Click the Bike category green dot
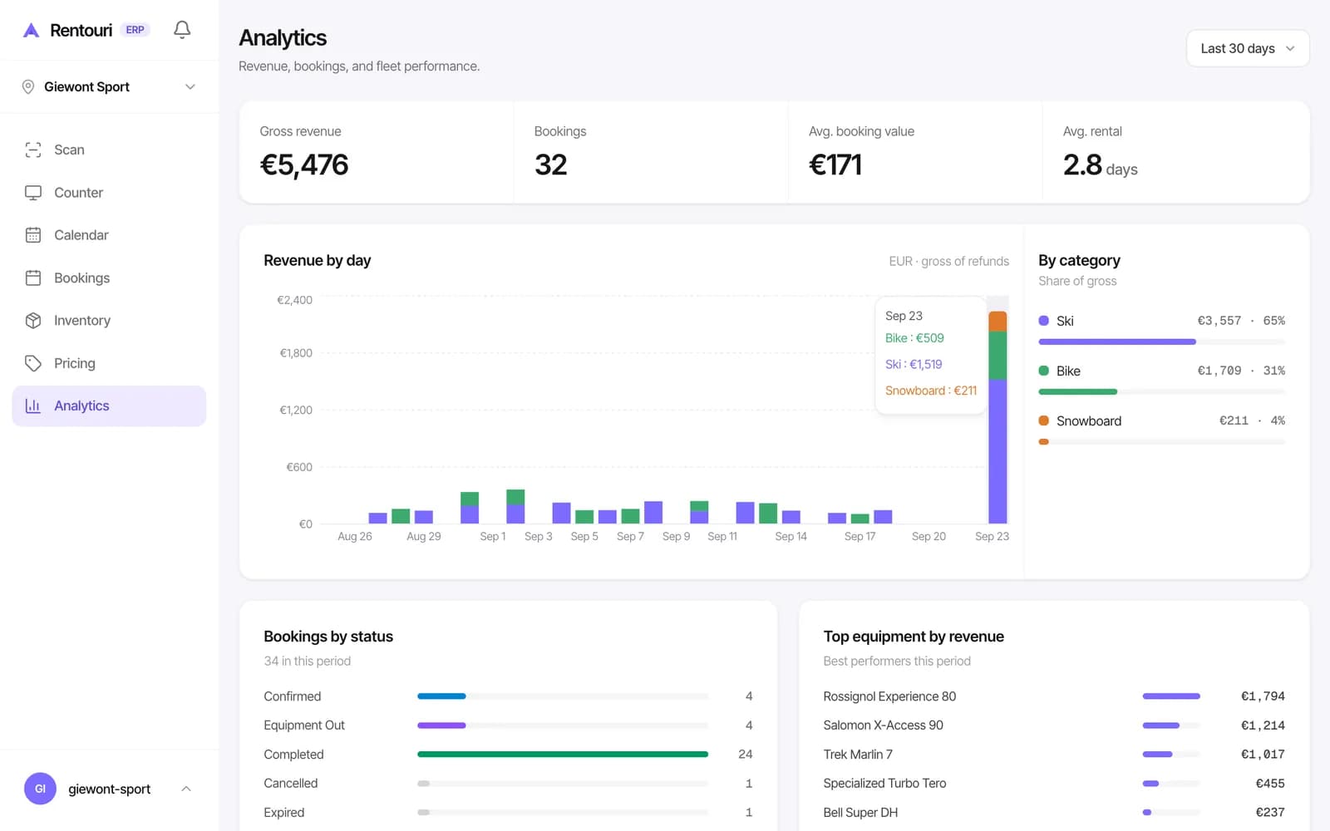 (1044, 371)
